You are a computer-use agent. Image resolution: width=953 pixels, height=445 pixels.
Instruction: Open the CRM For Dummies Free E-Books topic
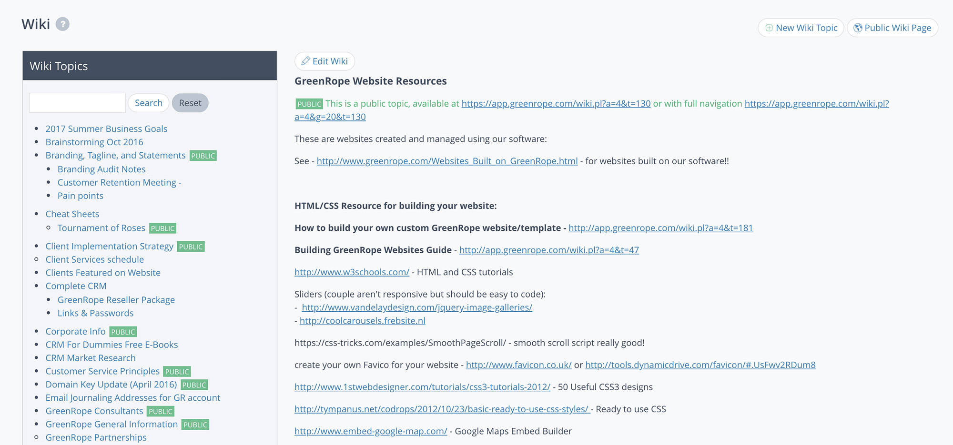pyautogui.click(x=112, y=345)
